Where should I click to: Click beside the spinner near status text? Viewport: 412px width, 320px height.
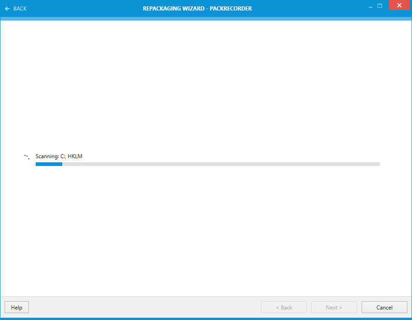(32, 156)
